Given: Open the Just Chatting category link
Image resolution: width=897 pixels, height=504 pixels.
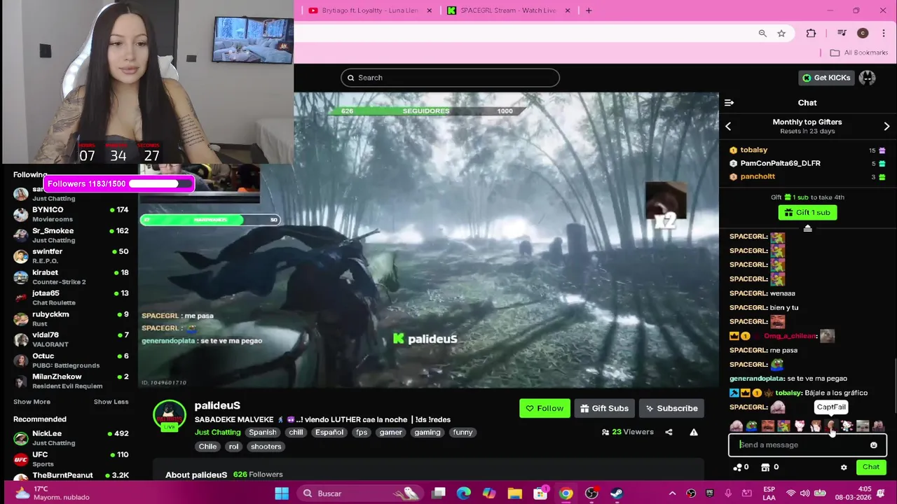Looking at the screenshot, I should [x=217, y=433].
